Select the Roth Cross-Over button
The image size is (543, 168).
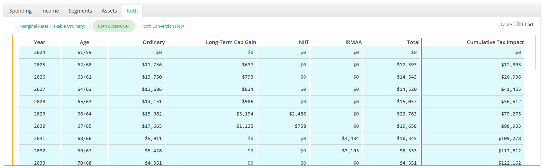[113, 26]
